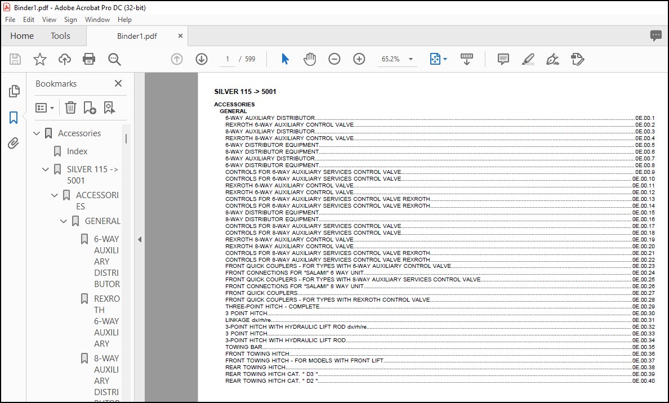Open chat notifications icon
This screenshot has height=403, width=669.
656,36
